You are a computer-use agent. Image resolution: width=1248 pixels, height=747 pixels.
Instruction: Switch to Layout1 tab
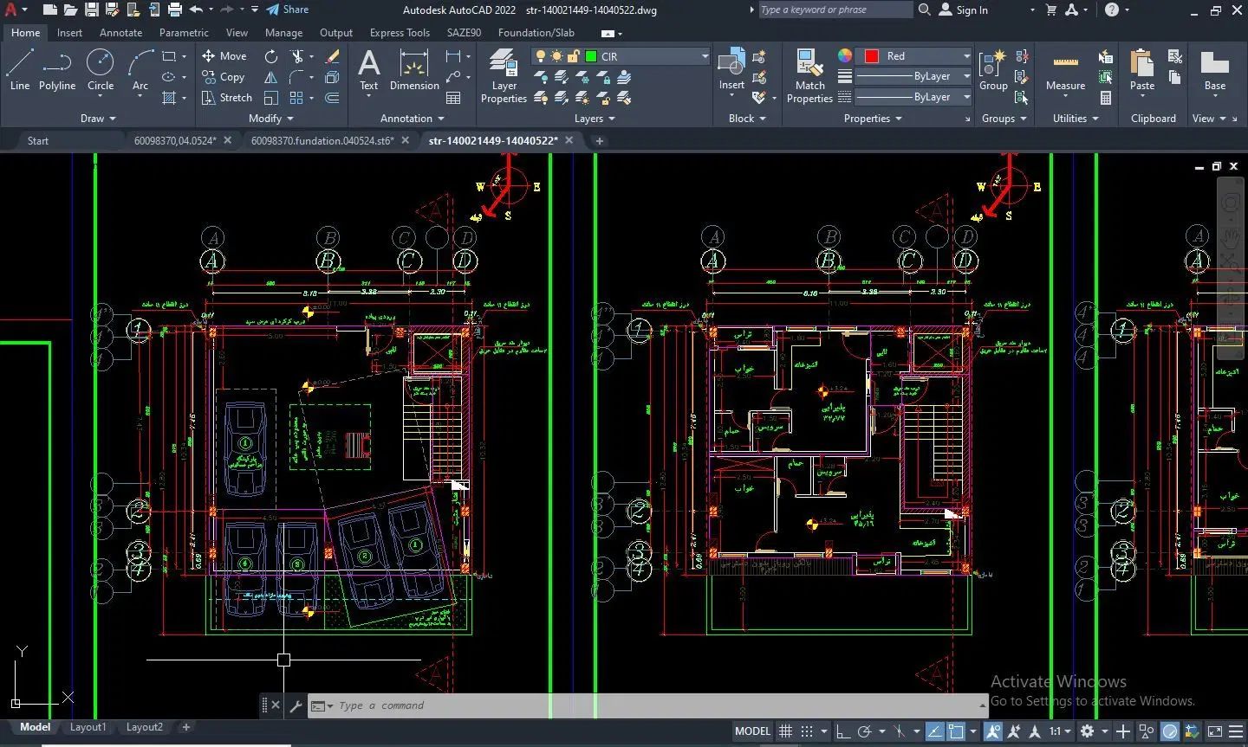[x=88, y=727]
